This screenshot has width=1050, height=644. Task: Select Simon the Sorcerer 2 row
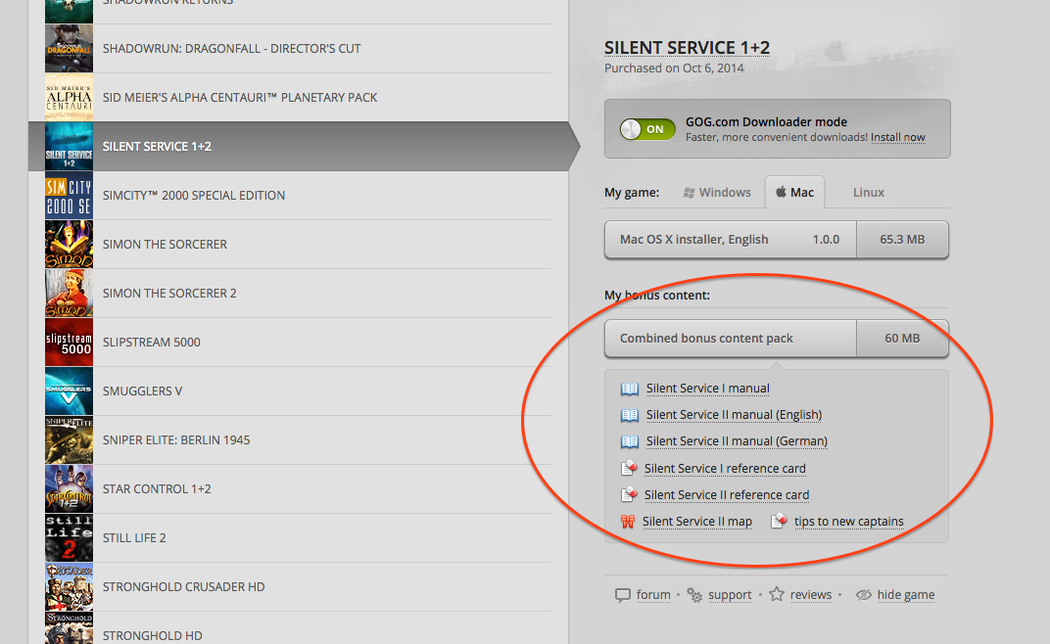tap(299, 294)
